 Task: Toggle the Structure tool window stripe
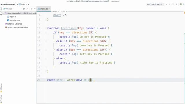tap(1, 88)
